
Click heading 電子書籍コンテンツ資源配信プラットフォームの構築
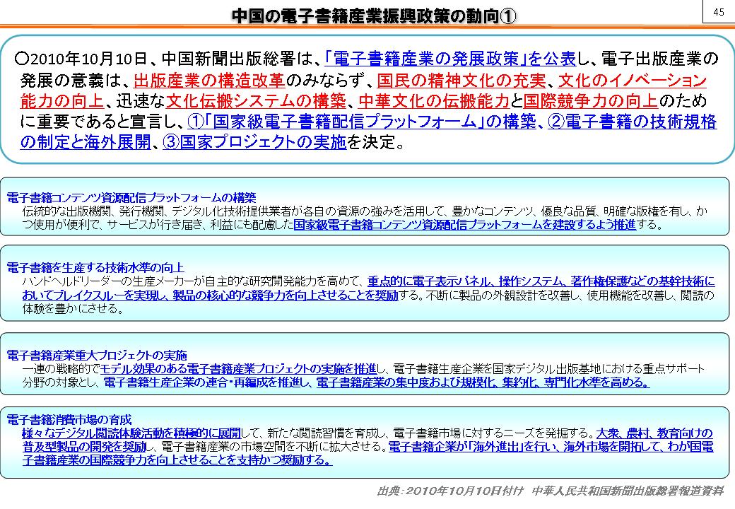point(131,197)
